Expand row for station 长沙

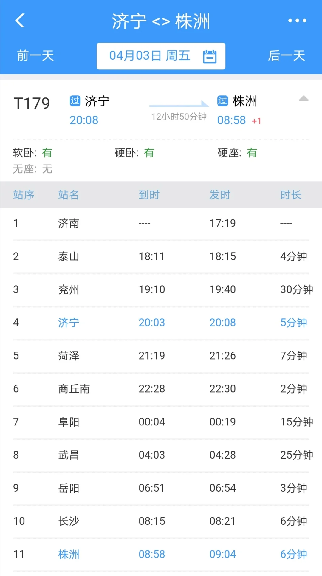coord(161,521)
